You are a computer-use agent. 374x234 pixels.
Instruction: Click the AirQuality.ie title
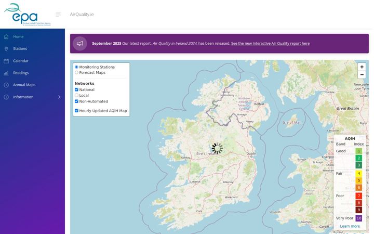(82, 15)
